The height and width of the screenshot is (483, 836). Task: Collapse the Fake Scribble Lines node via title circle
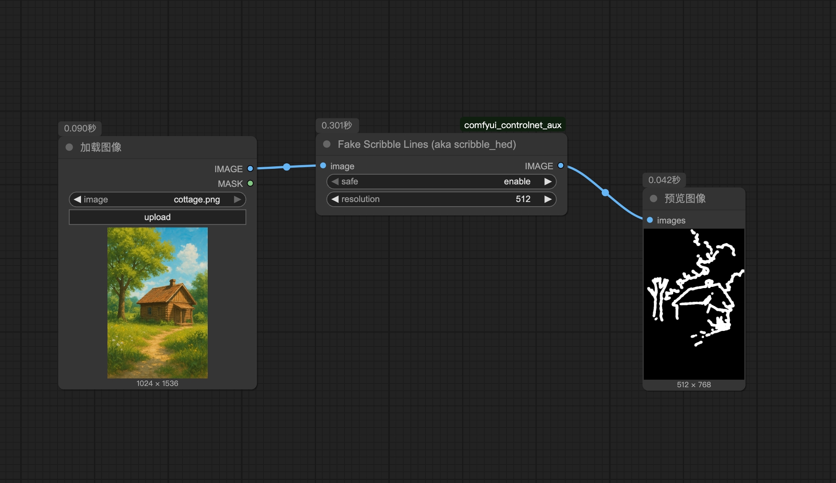click(326, 144)
